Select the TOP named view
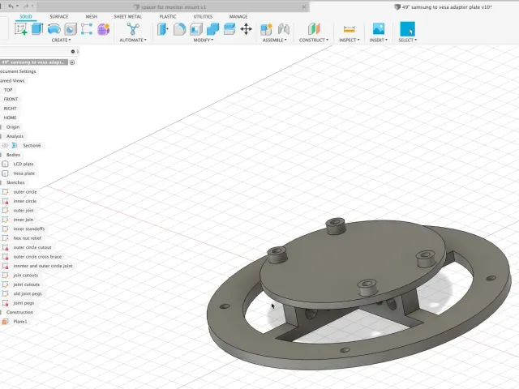The image size is (519, 389). pos(8,90)
